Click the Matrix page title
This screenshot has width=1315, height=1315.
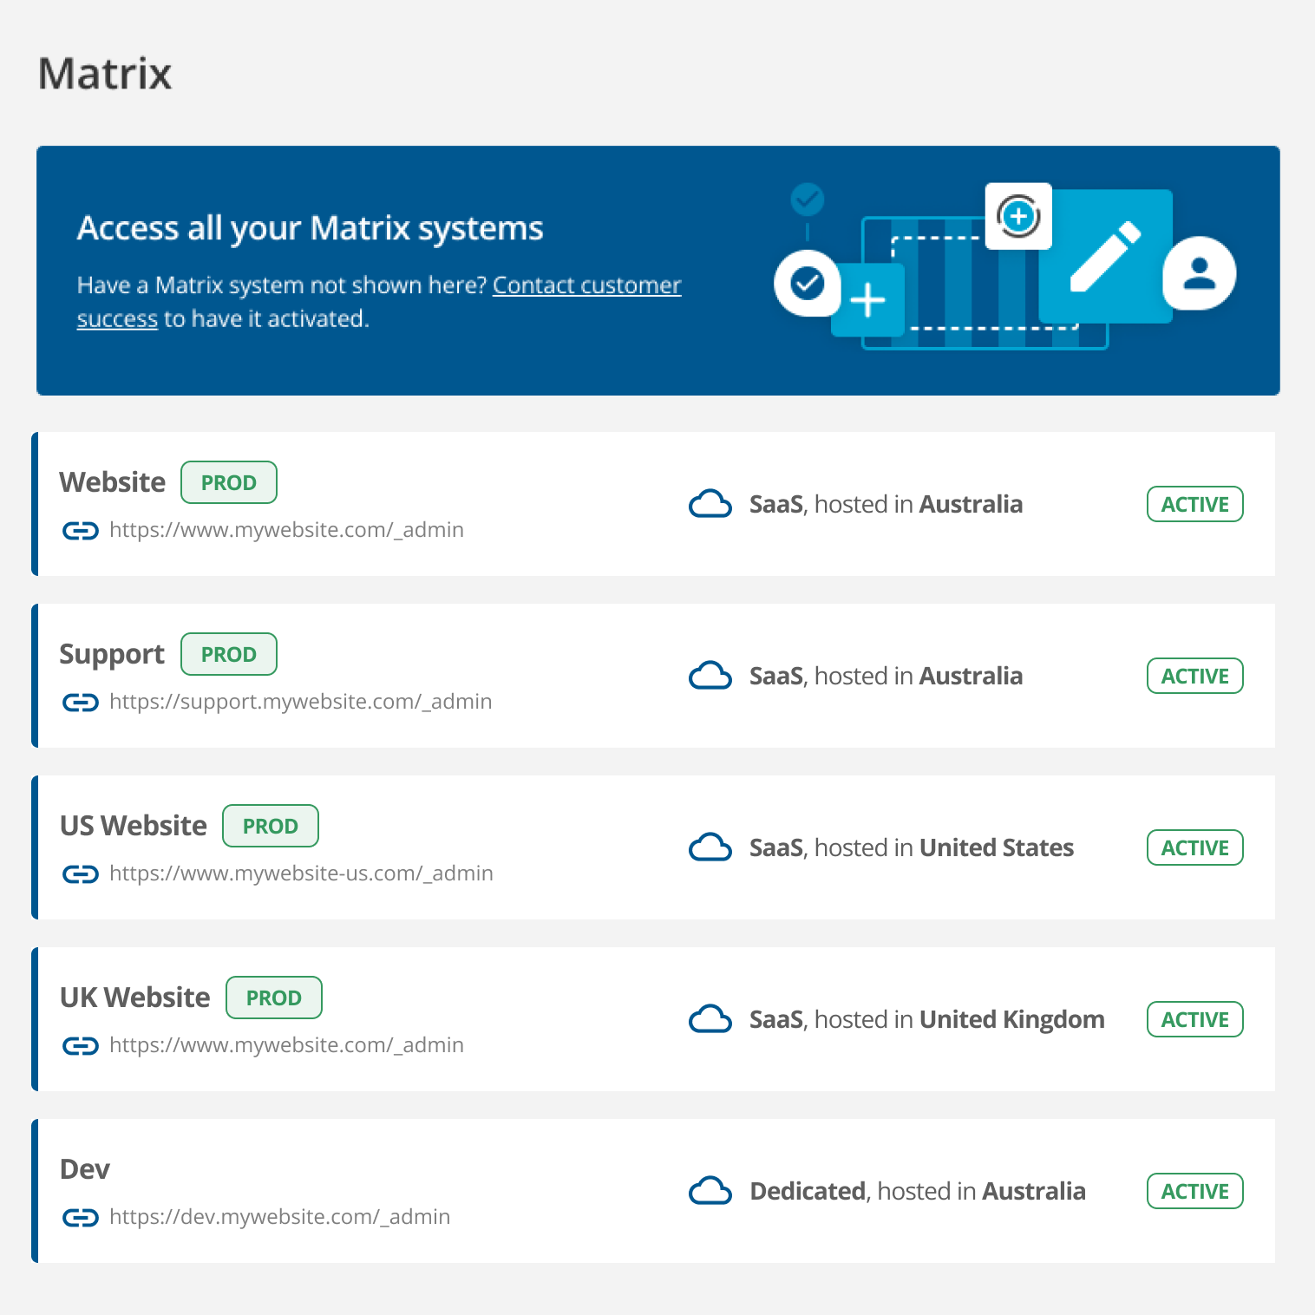105,73
